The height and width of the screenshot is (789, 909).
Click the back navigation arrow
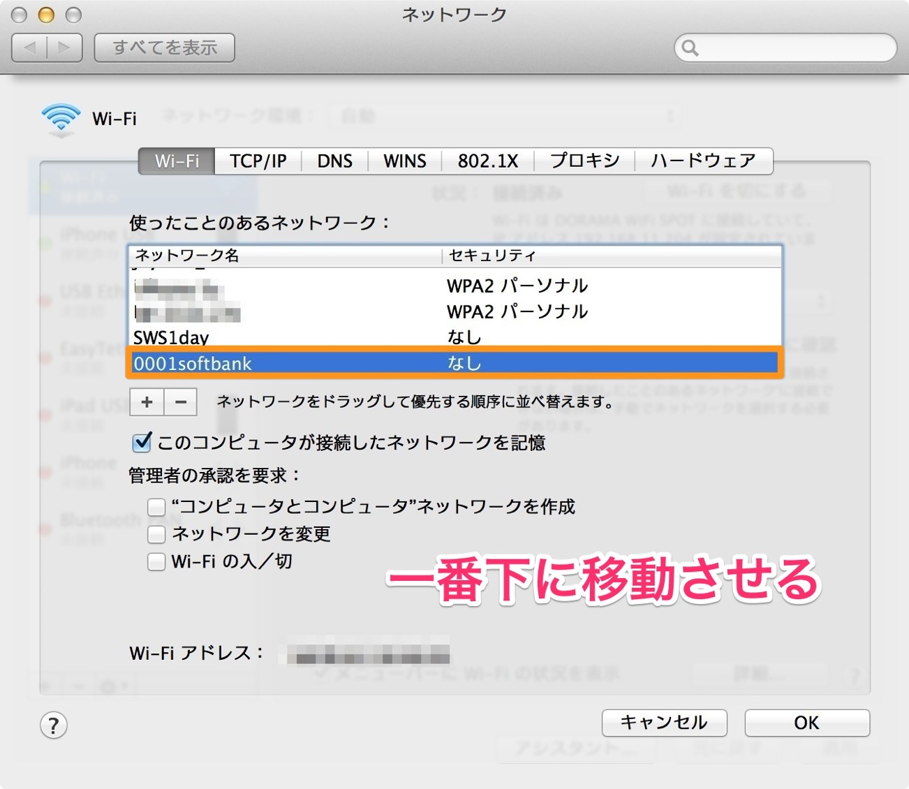point(30,47)
